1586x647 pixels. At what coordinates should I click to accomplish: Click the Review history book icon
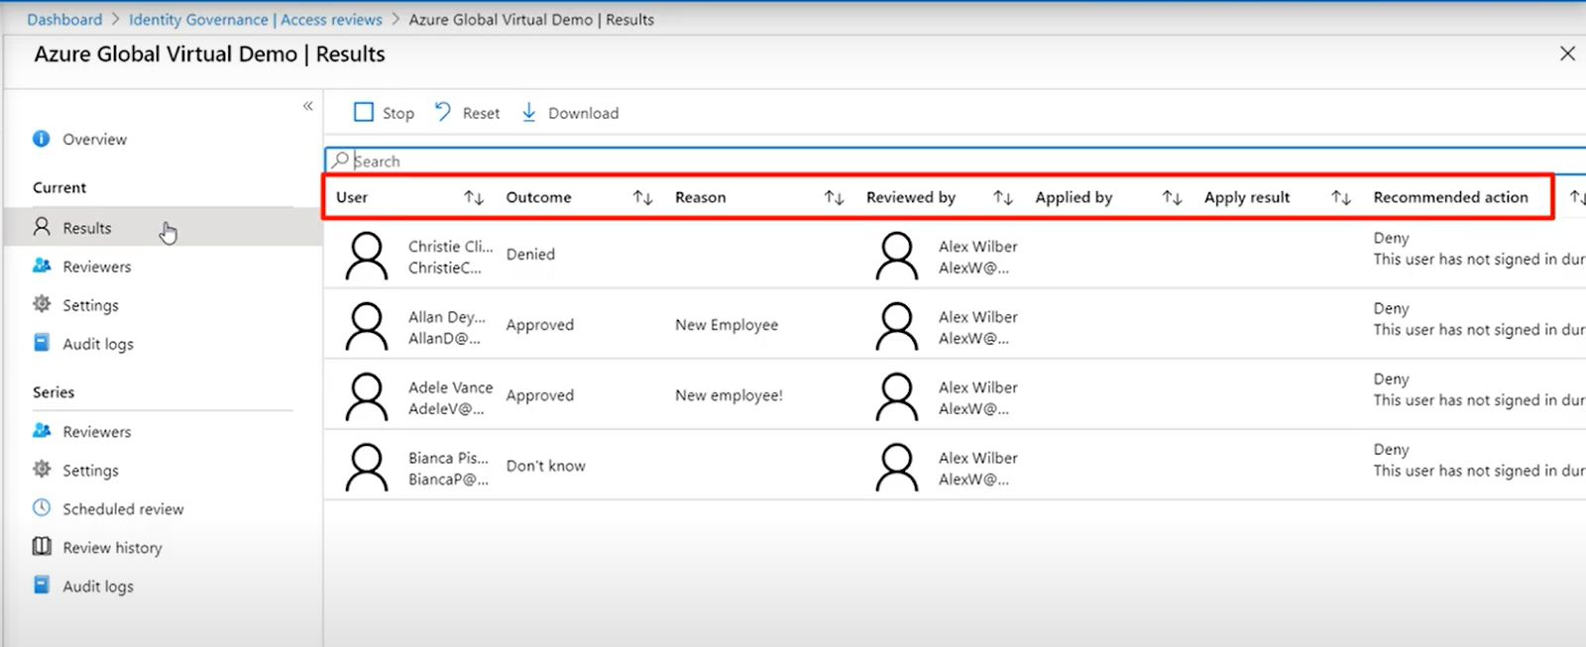(x=42, y=547)
